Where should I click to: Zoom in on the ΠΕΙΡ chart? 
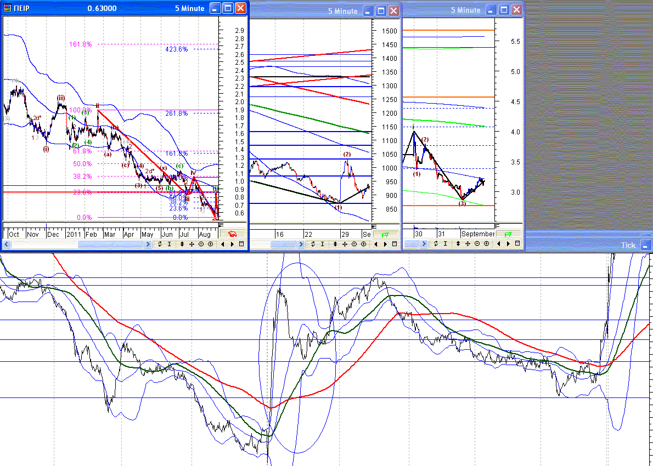tap(210, 244)
